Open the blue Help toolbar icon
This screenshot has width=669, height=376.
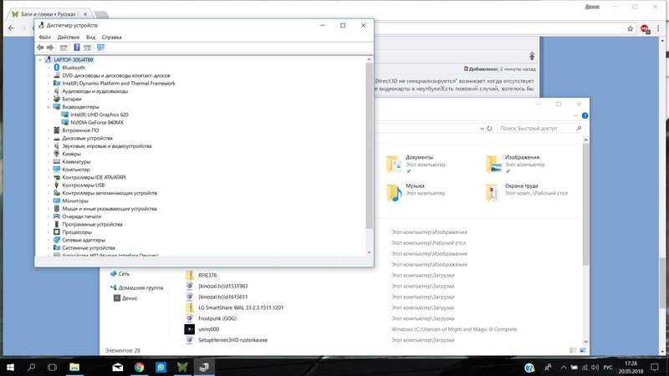tap(77, 48)
